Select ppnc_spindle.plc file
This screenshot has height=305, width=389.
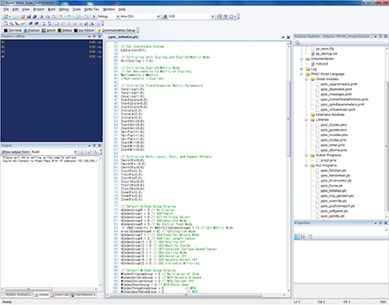[x=332, y=217]
